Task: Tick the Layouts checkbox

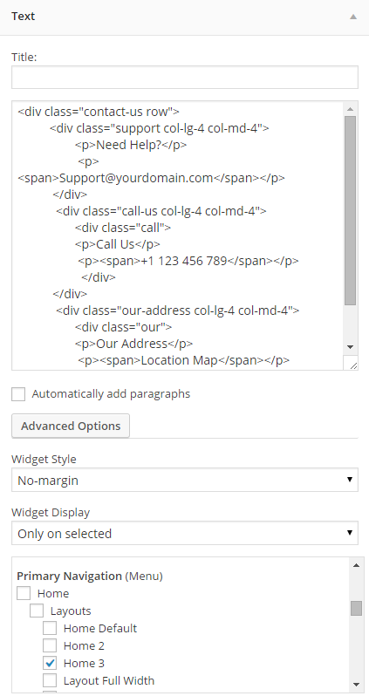Action: [x=37, y=611]
